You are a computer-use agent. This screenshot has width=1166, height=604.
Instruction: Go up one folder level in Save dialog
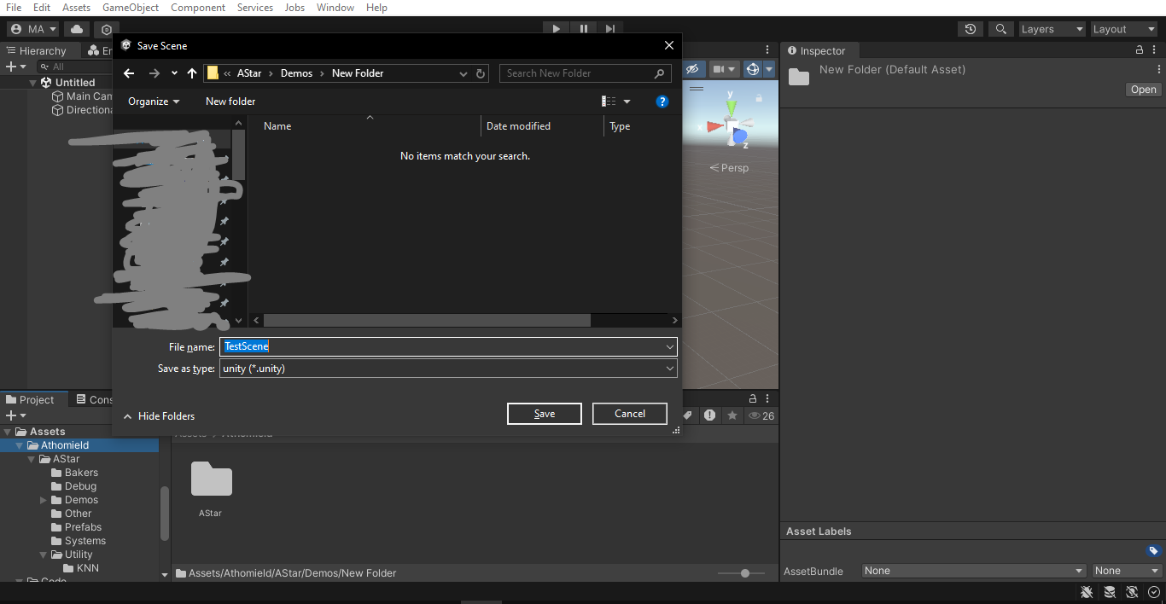[x=192, y=73]
